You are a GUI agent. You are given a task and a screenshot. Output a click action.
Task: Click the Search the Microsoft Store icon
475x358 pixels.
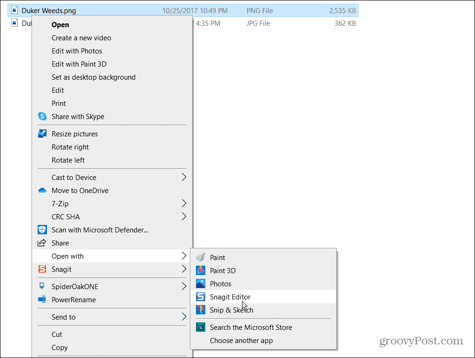(200, 327)
